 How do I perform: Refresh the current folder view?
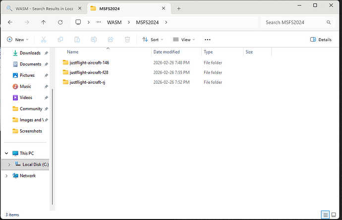click(60, 22)
